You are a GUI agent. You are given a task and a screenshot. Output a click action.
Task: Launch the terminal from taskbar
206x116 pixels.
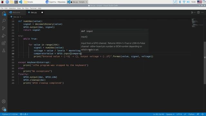(x=16, y=2)
